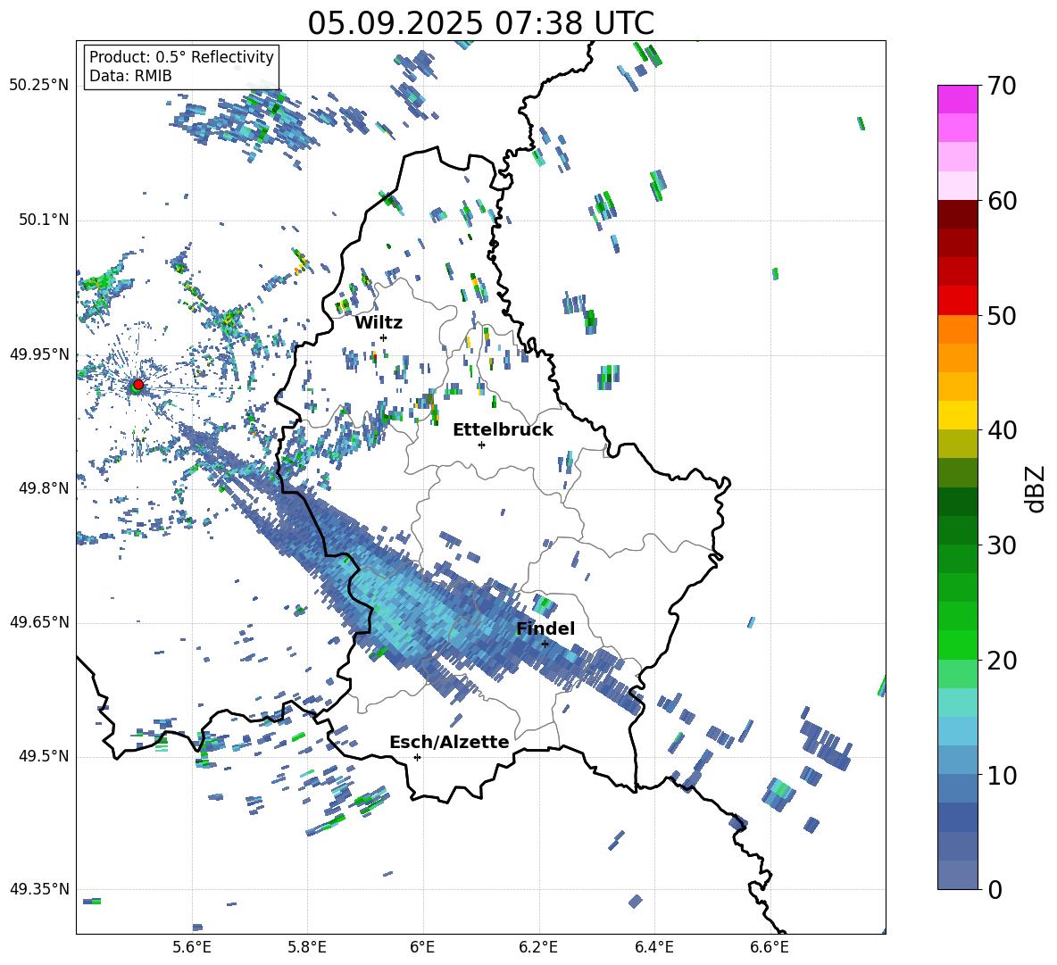
Task: Click the Product: 0.5° Reflectivity text
Action: click(x=181, y=57)
